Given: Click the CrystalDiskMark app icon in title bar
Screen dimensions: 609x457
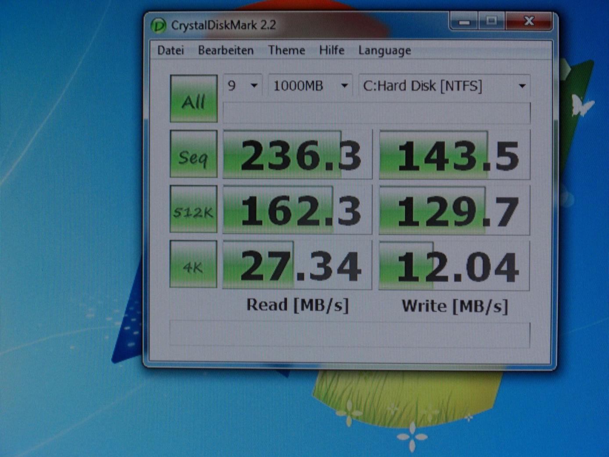Looking at the screenshot, I should (158, 25).
